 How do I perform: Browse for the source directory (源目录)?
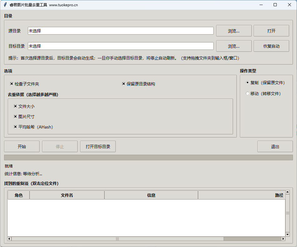234,31
